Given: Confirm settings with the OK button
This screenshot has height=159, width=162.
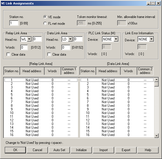Looking at the screenshot, I should 15,150.
